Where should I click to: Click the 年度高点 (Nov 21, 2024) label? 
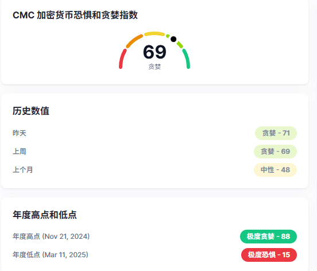coord(51,237)
